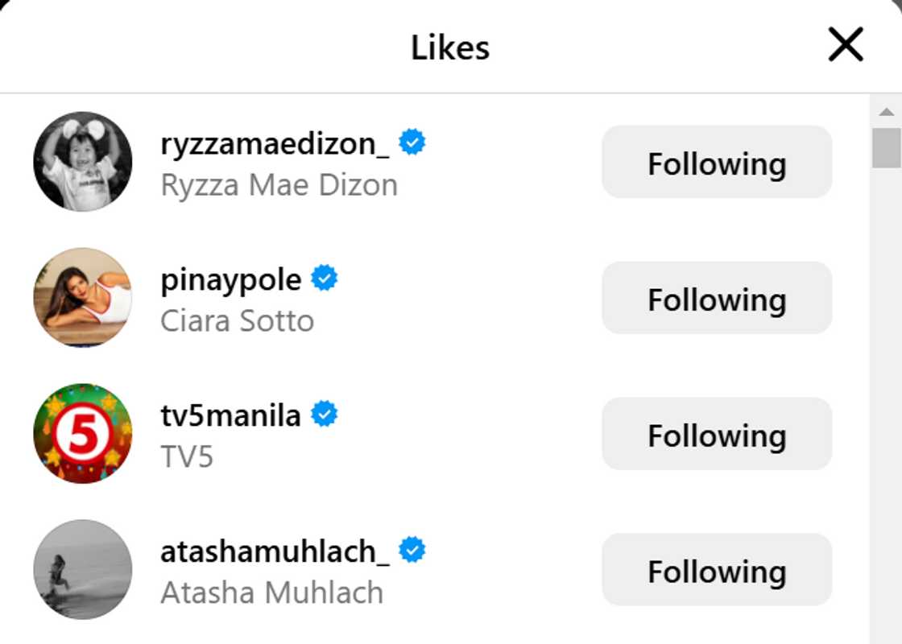902x644 pixels.
Task: Click verified badge next to atashamuhlach_
Action: 412,550
